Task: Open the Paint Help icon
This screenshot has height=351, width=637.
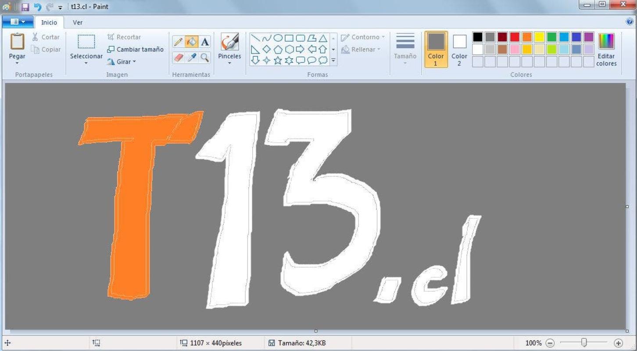Action: click(x=630, y=21)
